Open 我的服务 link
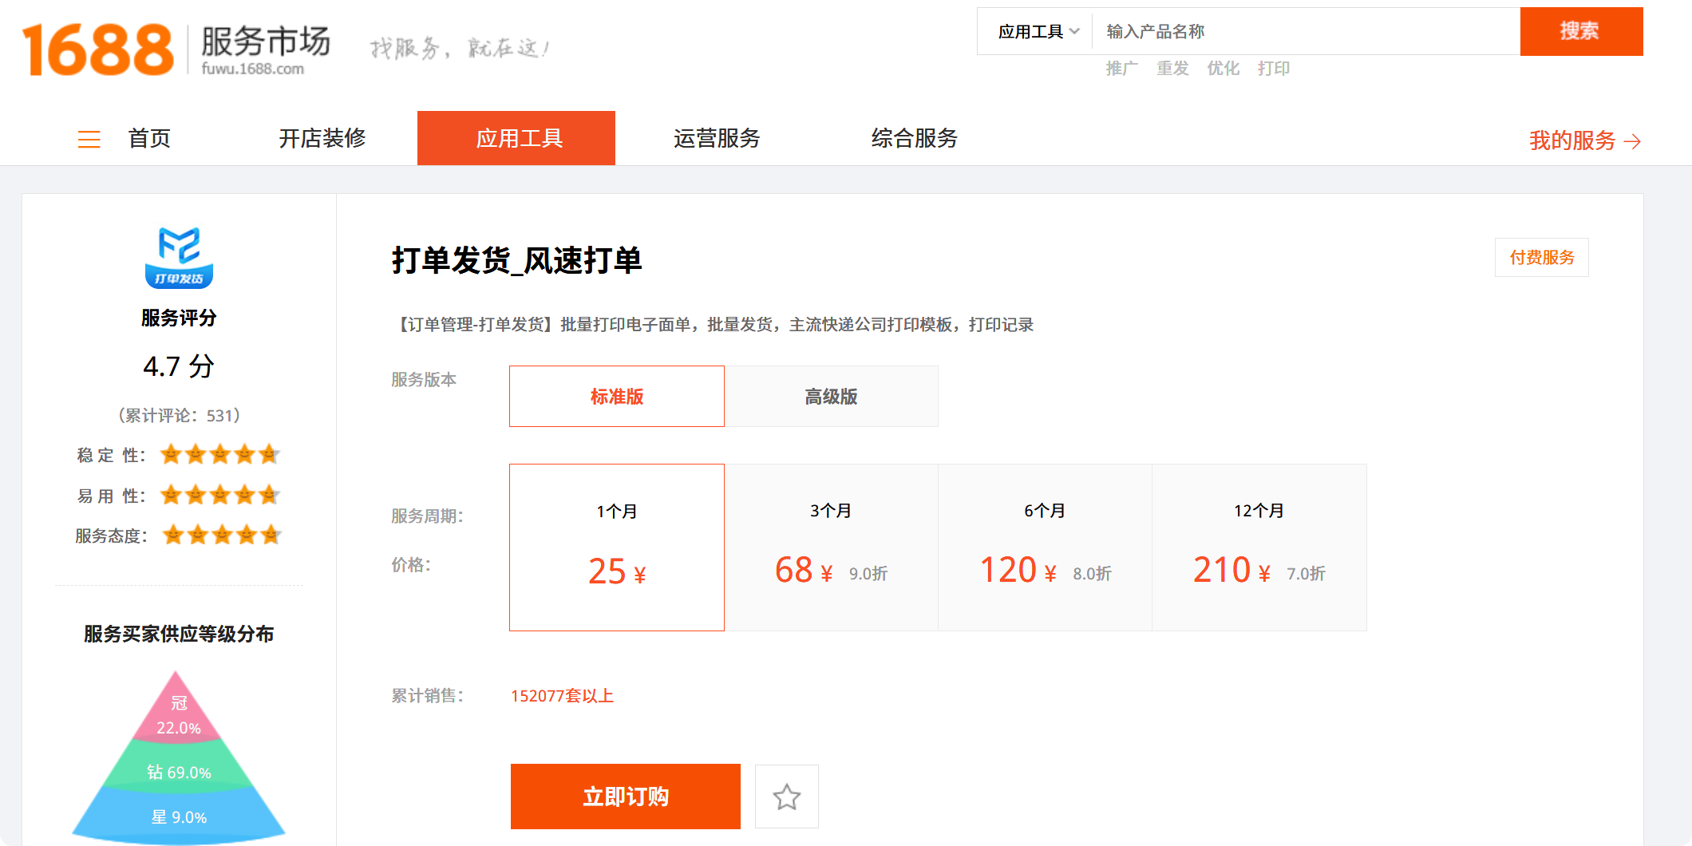This screenshot has width=1692, height=846. point(1572,140)
